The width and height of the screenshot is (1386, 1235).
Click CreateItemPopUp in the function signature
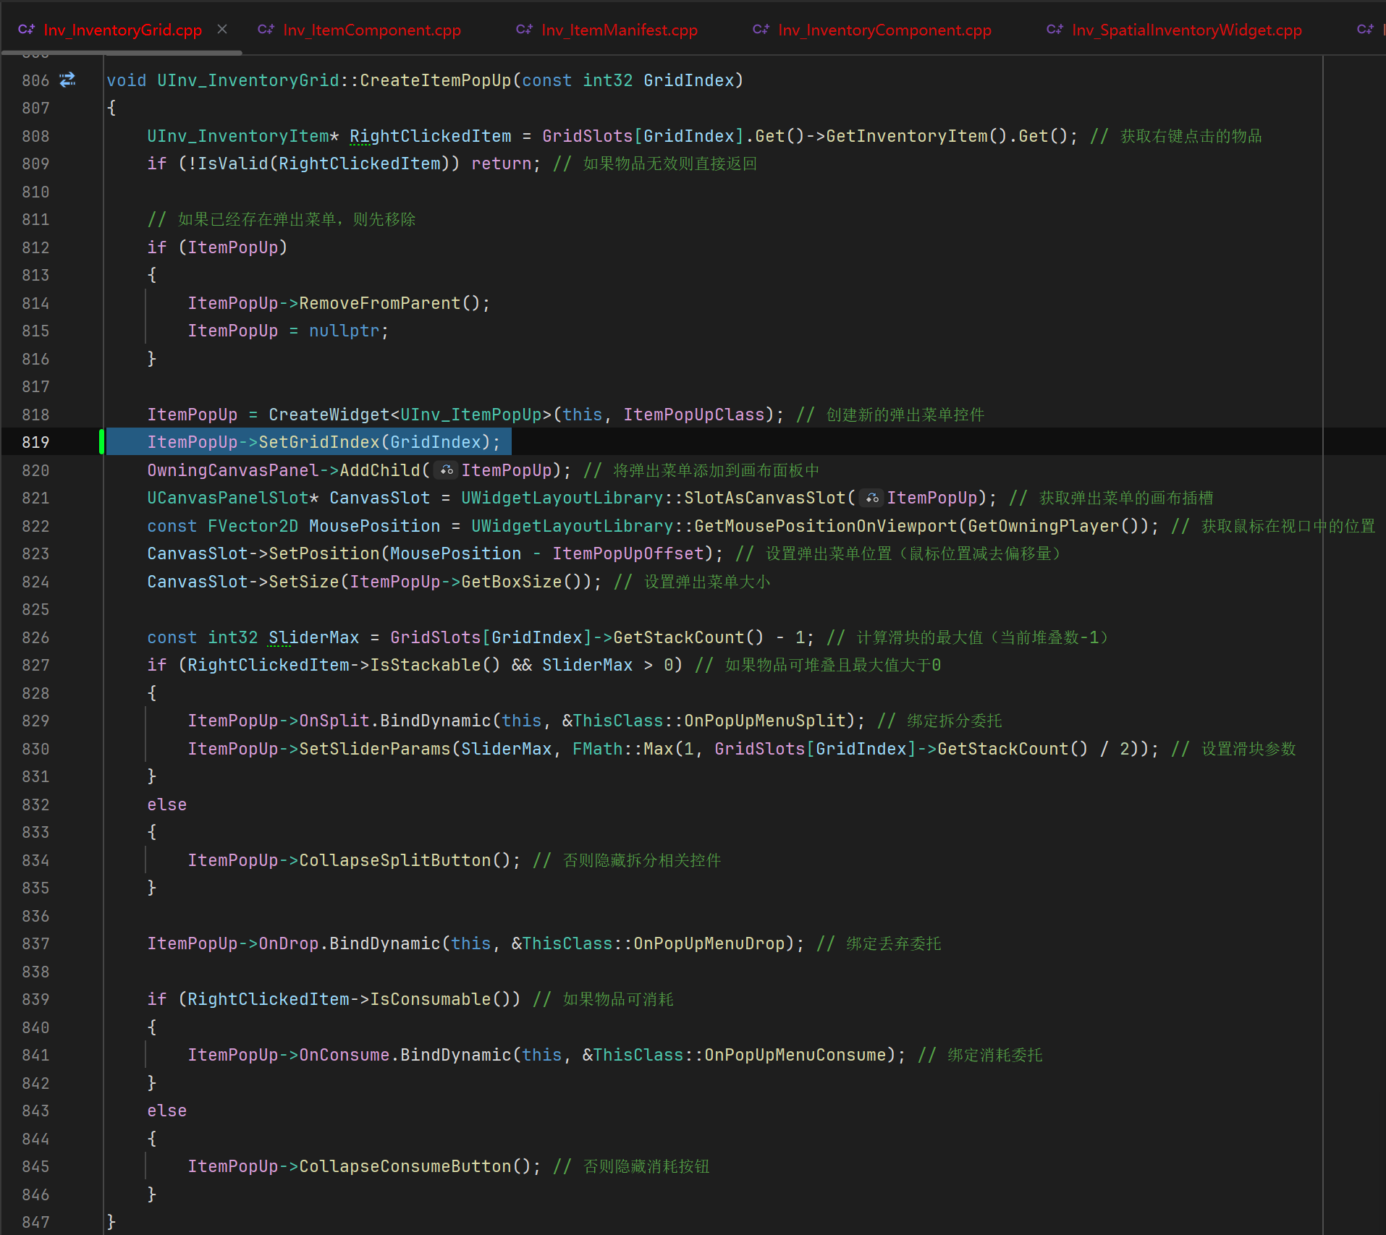point(436,80)
